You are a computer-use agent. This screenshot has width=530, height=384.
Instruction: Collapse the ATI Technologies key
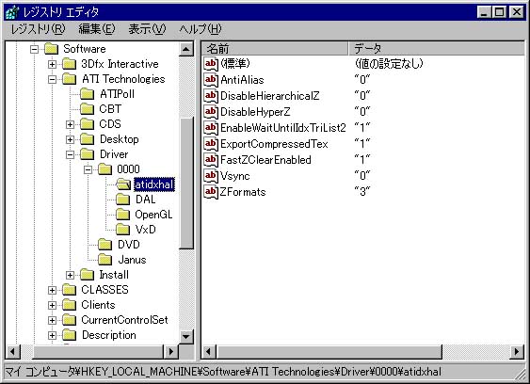(x=52, y=79)
